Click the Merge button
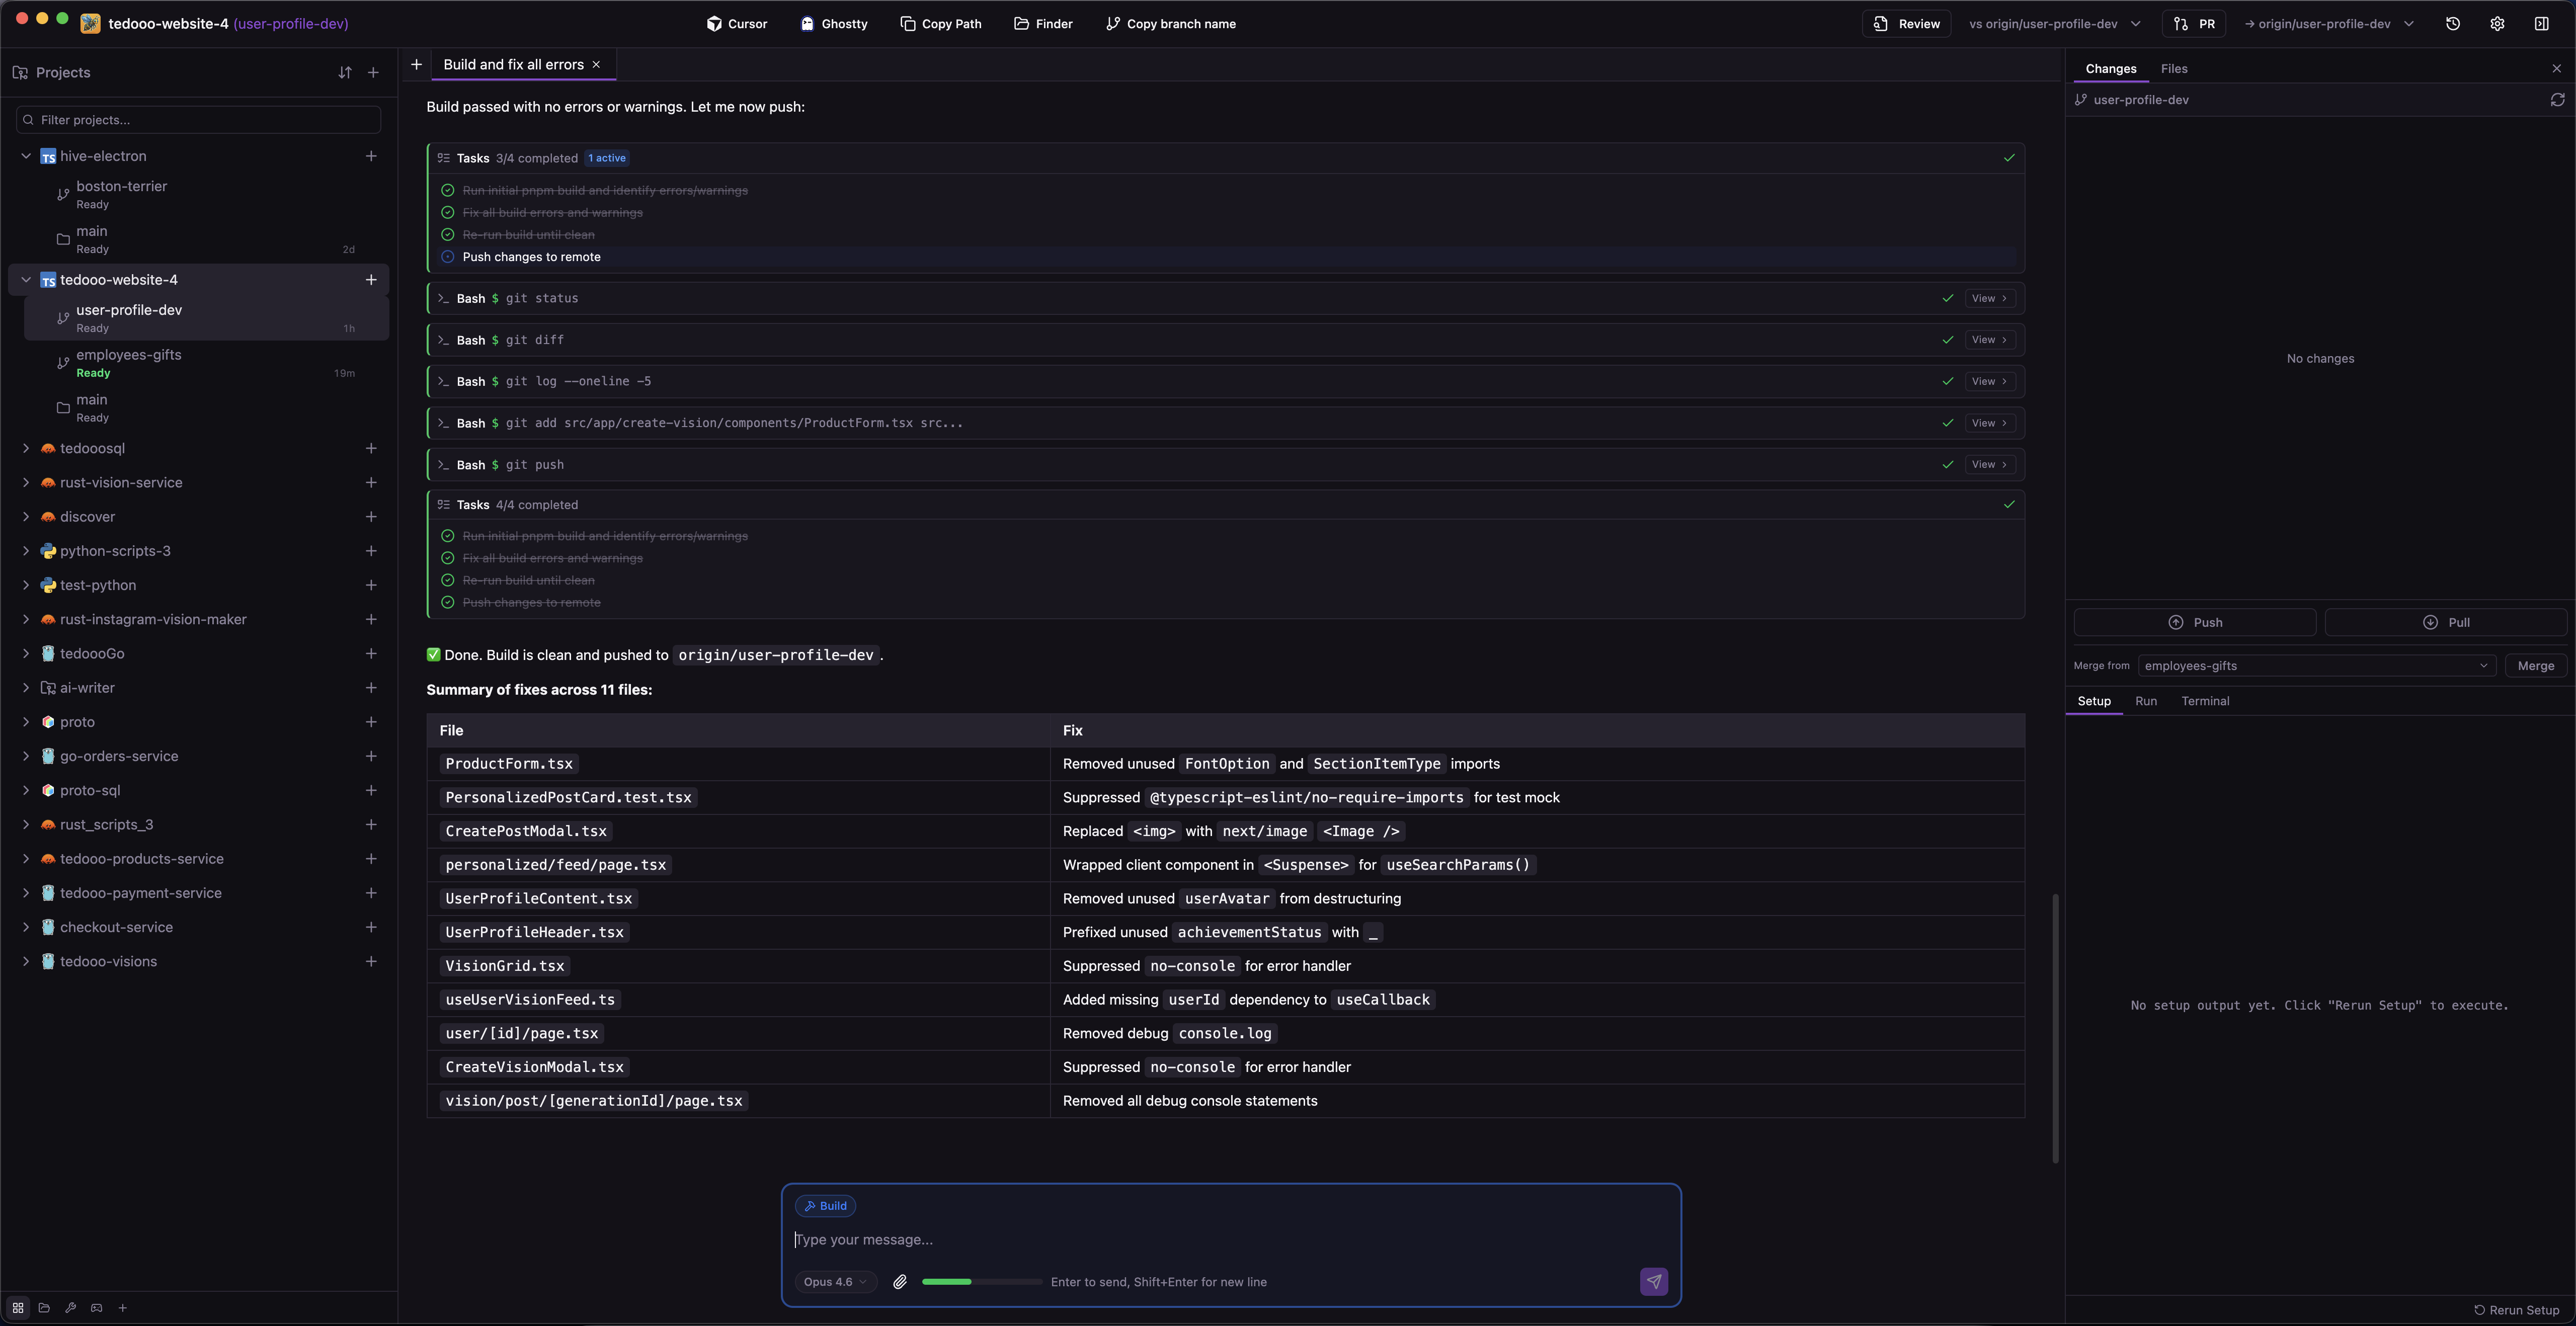Screen dimensions: 2576x1326 [2535, 666]
